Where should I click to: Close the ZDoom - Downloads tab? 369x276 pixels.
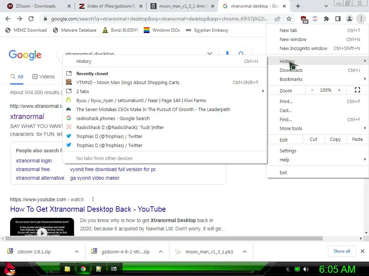coord(69,6)
